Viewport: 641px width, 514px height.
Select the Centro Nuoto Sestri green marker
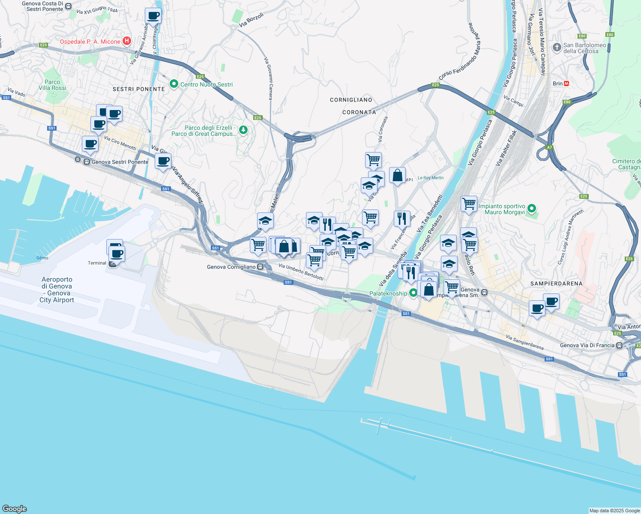pyautogui.click(x=174, y=84)
